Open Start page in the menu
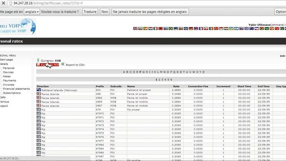Viewport: 286px width, 161px height. tap(6, 59)
